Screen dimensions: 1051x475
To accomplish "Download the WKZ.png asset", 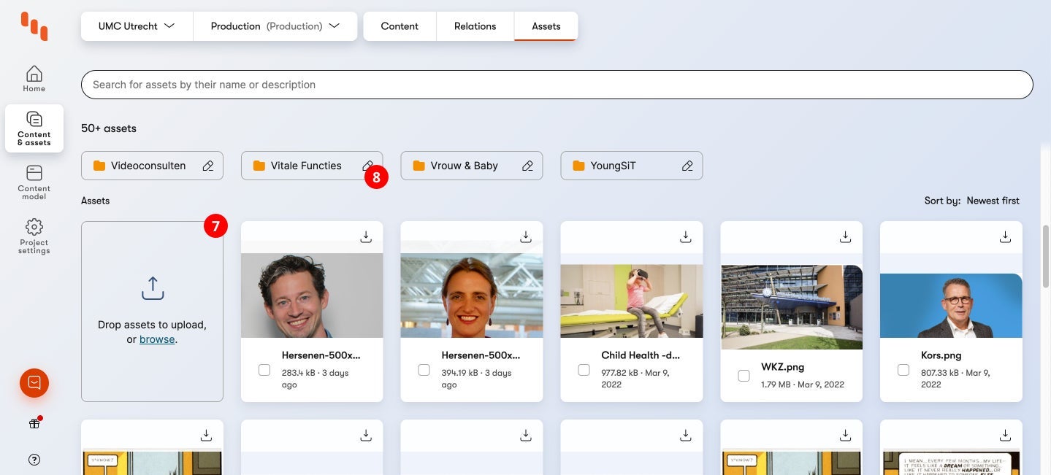I will [x=845, y=236].
